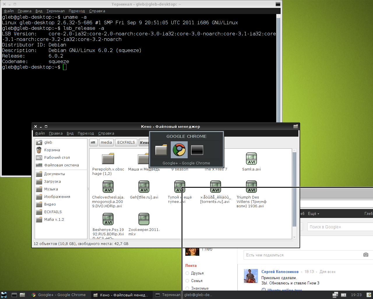Select Chrome icon in the window switcher
Image resolution: width=373 pixels, height=299 pixels.
(179, 150)
